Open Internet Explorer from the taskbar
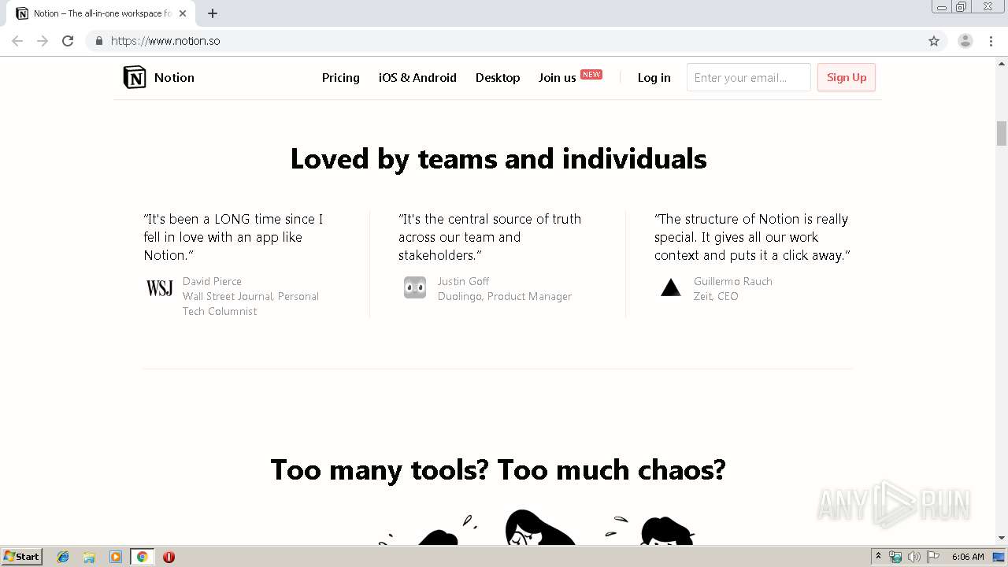The width and height of the screenshot is (1008, 567). 63,557
